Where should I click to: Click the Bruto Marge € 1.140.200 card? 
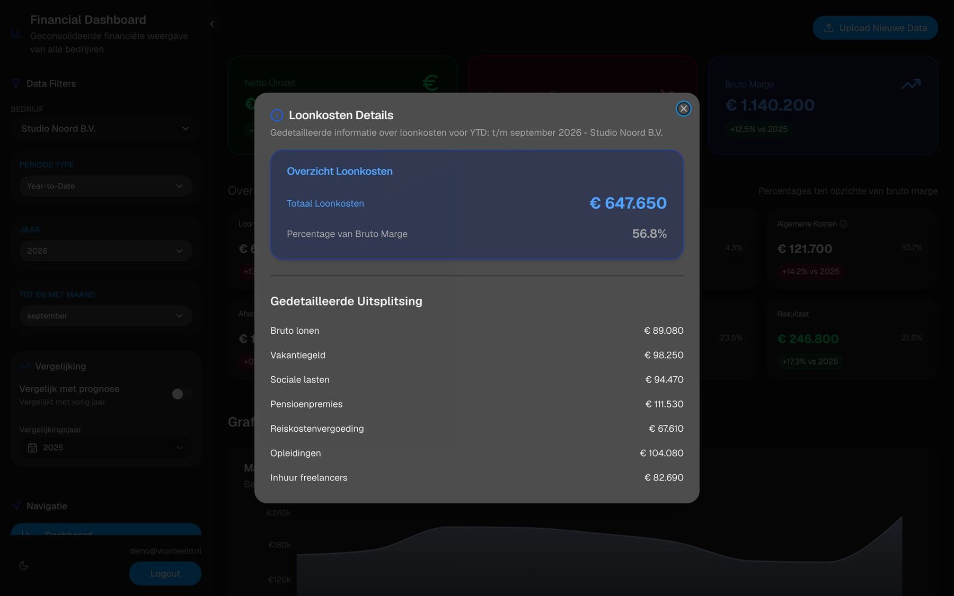pos(823,105)
